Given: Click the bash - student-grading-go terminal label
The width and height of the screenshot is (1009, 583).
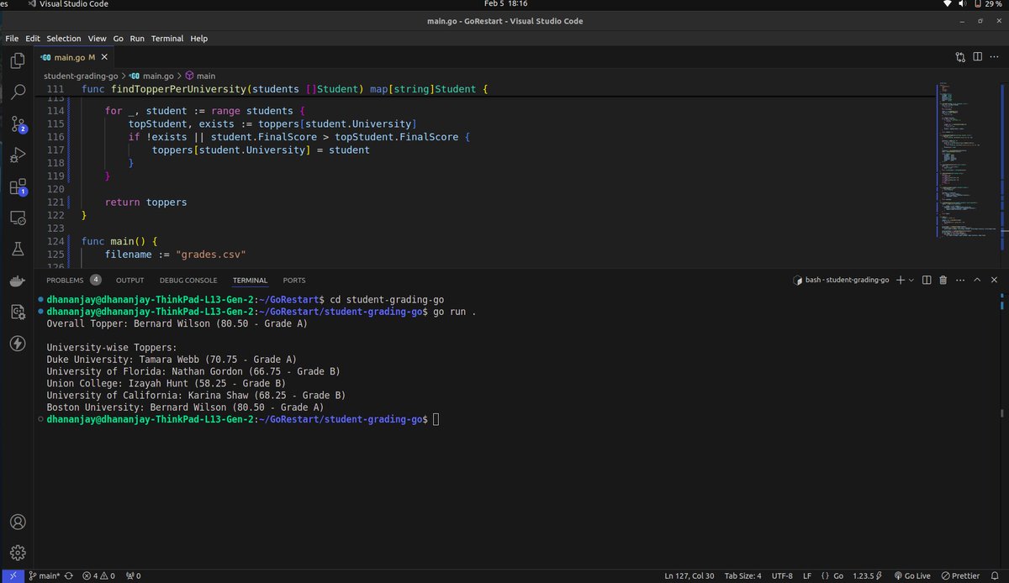Looking at the screenshot, I should click(x=841, y=280).
